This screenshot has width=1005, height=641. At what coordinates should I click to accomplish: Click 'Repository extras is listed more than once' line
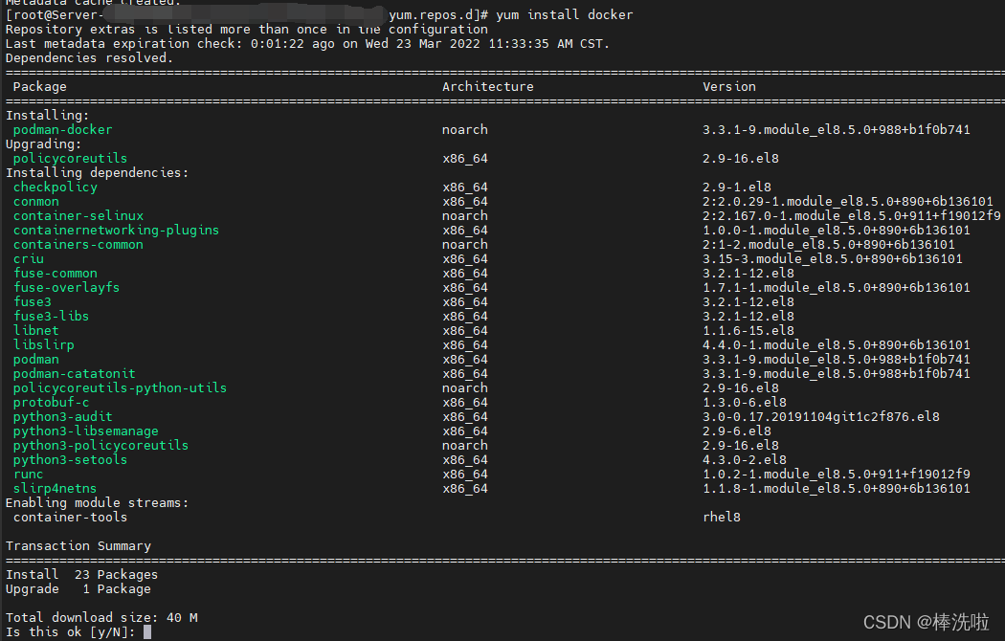point(247,30)
